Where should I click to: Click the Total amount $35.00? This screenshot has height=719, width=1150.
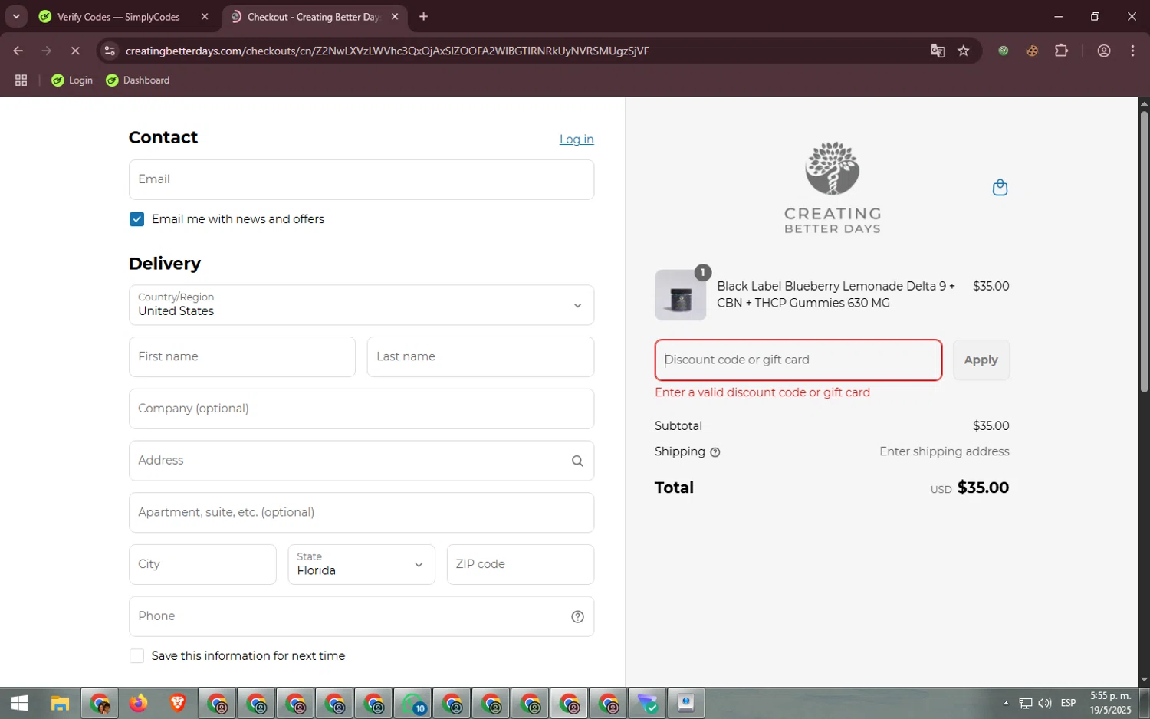click(x=983, y=488)
